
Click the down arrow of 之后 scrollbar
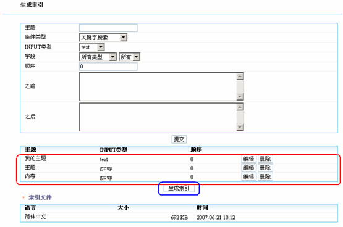click(240, 127)
